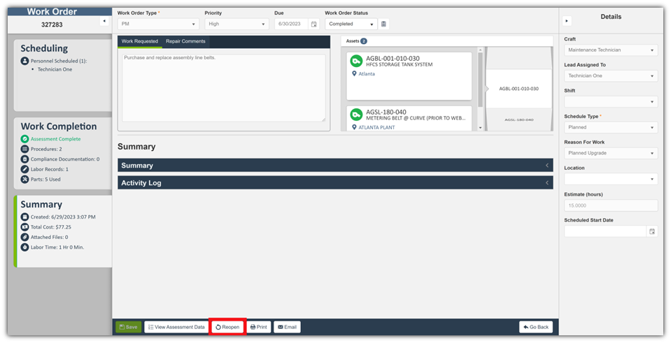The image size is (671, 343).
Task: Toggle the Details panel arrow
Action: 567,21
